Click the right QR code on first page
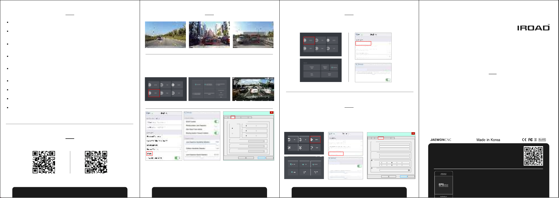Image resolution: width=559 pixels, height=198 pixels. pos(96,162)
